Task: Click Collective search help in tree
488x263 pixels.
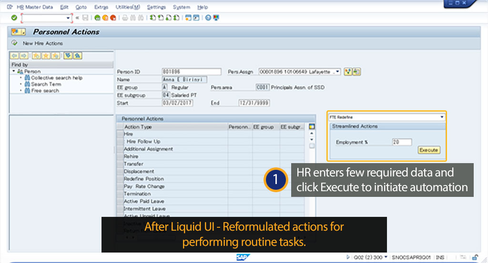Action: [x=56, y=78]
